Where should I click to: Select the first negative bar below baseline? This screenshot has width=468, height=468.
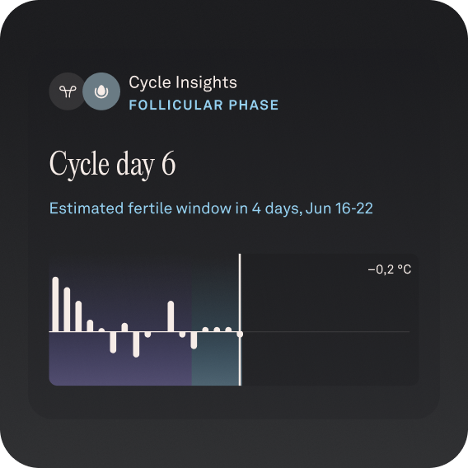pos(113,342)
